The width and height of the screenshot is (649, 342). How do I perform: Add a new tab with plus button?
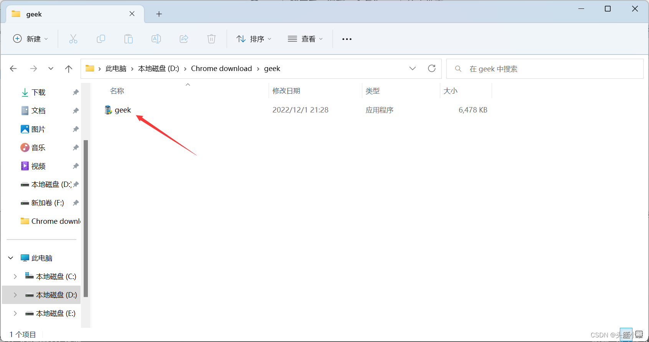[x=159, y=14]
